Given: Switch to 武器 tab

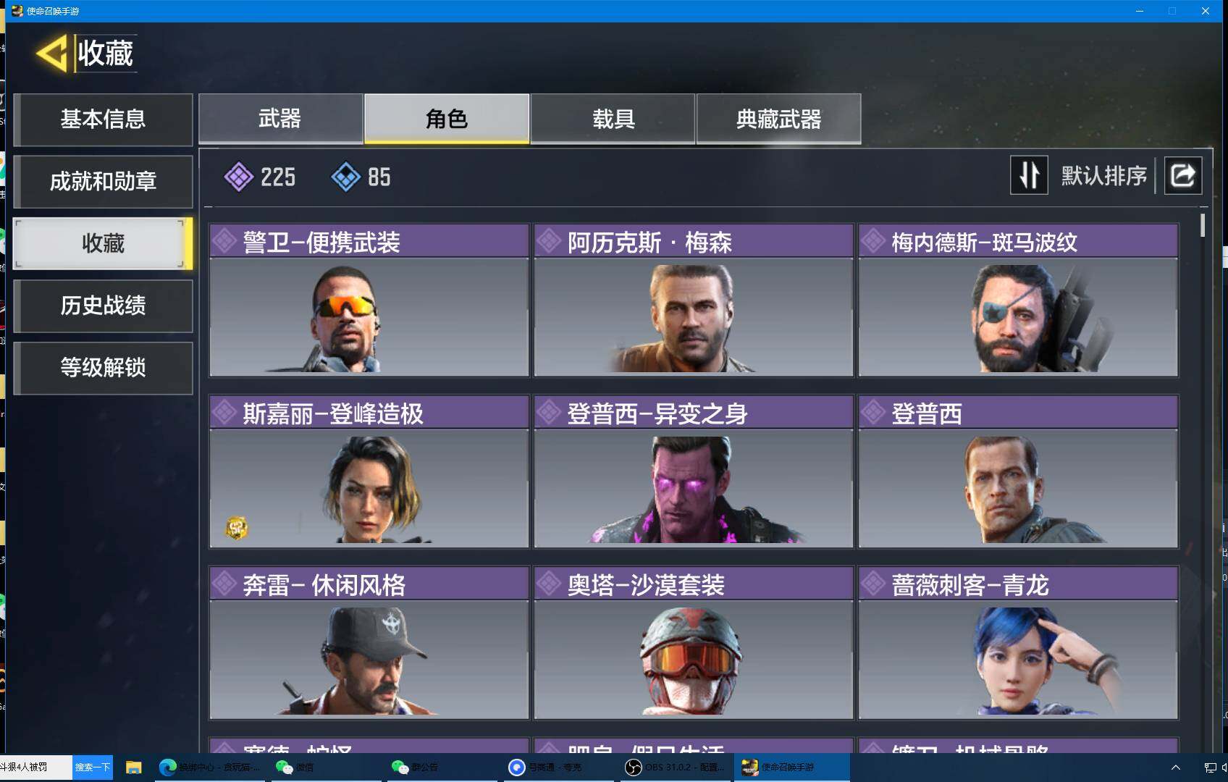Looking at the screenshot, I should [280, 119].
